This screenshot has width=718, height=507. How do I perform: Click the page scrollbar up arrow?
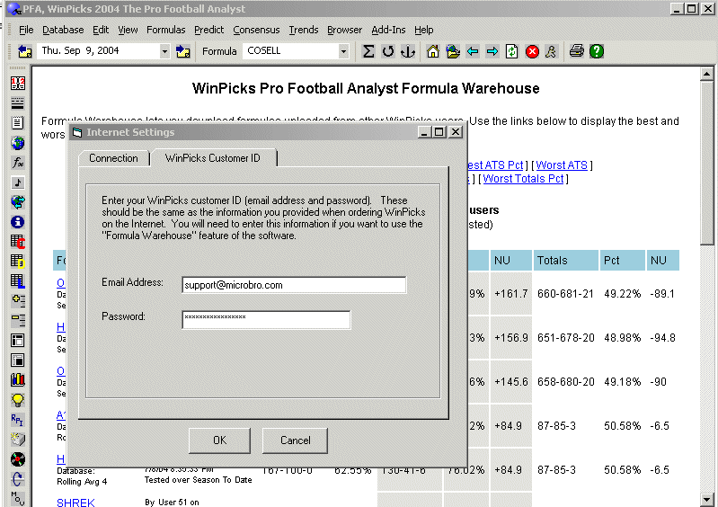point(706,74)
